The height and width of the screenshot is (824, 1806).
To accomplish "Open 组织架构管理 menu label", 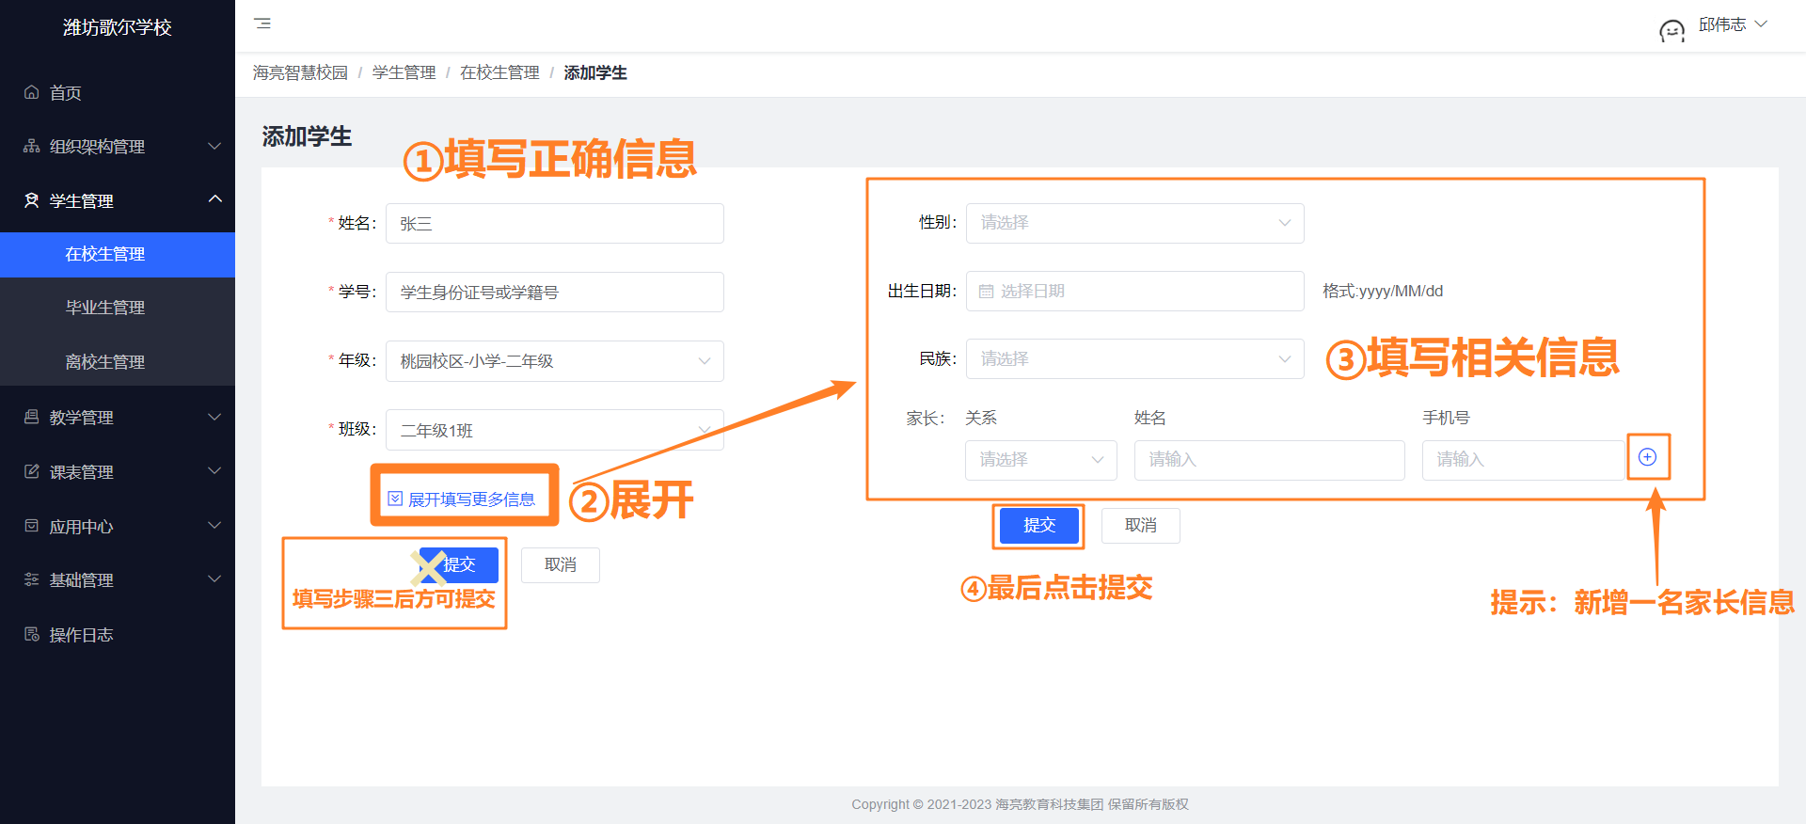I will (97, 147).
